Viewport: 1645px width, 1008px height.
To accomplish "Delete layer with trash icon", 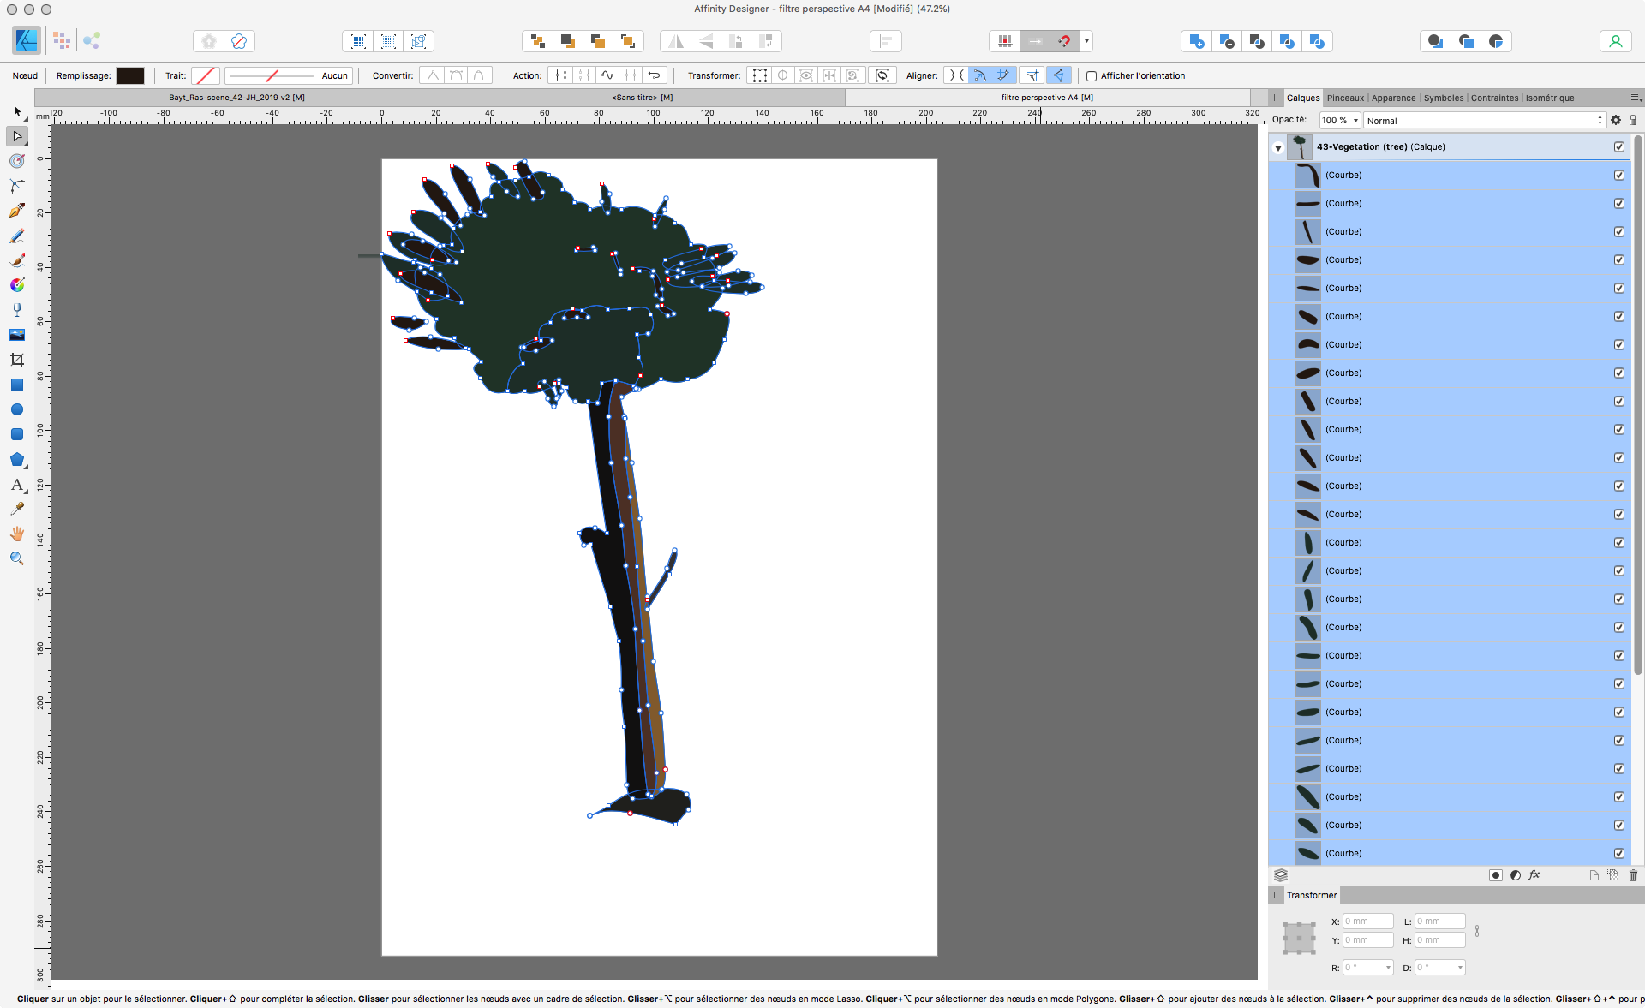I will pos(1633,875).
